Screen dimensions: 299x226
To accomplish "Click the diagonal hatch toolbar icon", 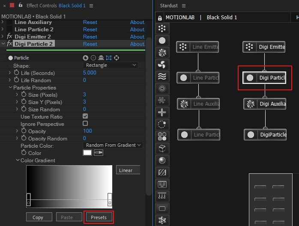I will (x=162, y=172).
